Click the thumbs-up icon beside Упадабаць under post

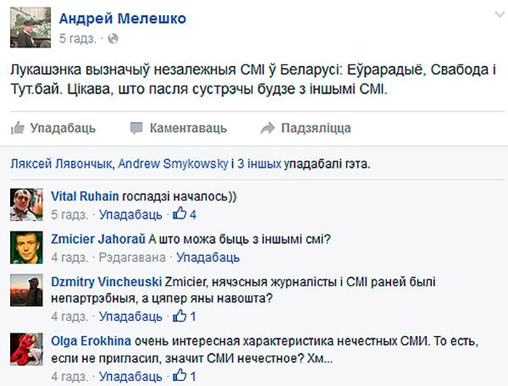(18, 128)
